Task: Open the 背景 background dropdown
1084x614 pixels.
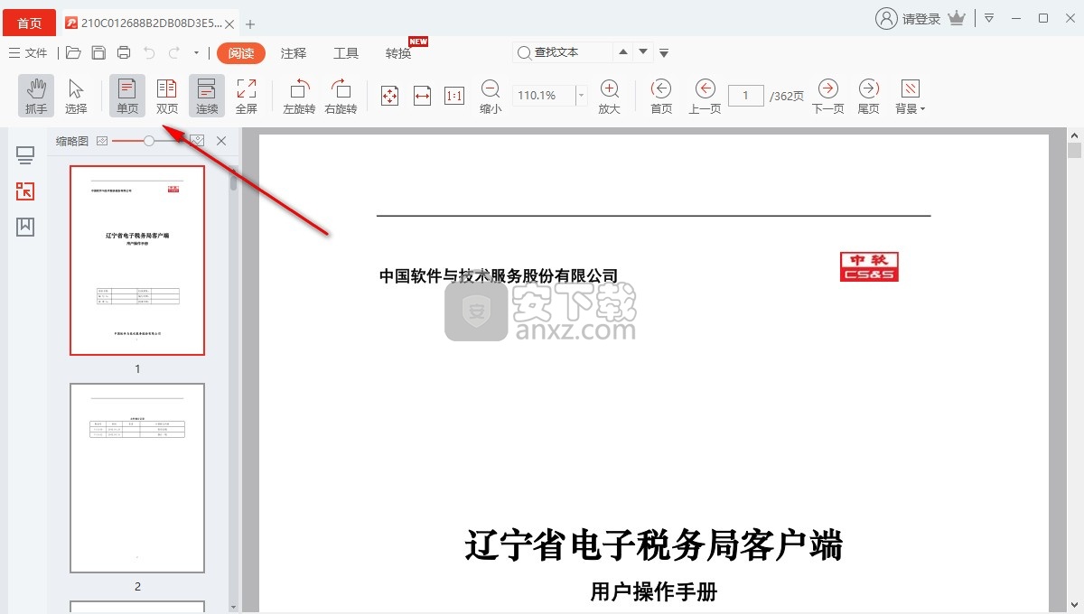Action: tap(911, 96)
